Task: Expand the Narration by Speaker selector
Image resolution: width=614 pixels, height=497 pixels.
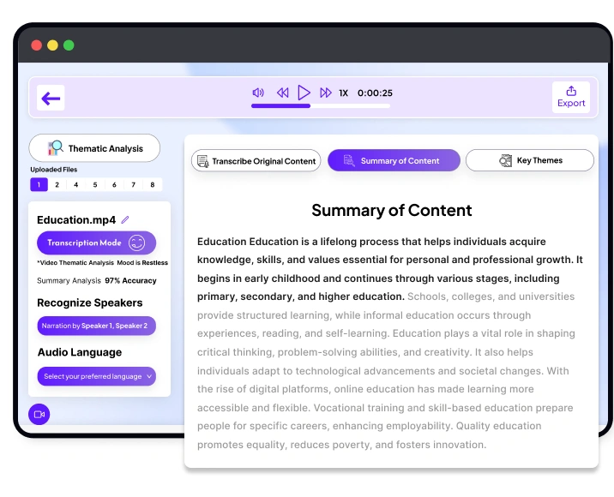Action: click(x=96, y=326)
